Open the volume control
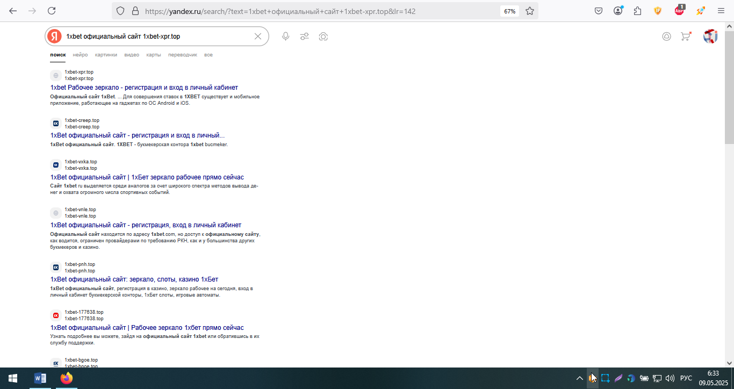The image size is (734, 389). point(670,378)
